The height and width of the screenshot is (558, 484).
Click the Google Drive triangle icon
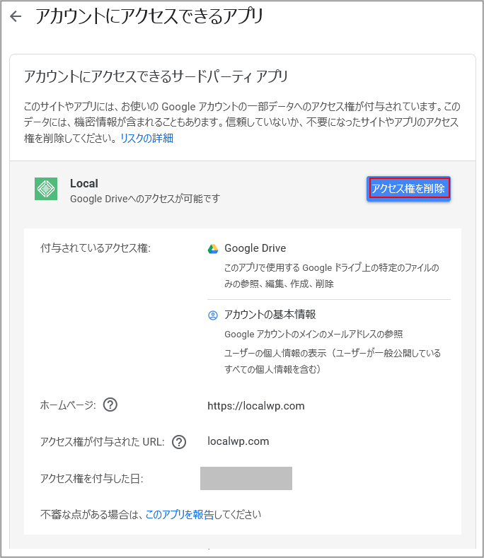213,249
